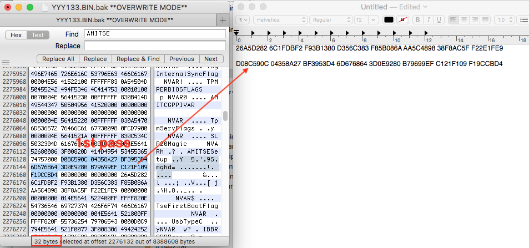This screenshot has height=248, width=529.
Task: Click the Replace button
Action: pyautogui.click(x=95, y=59)
